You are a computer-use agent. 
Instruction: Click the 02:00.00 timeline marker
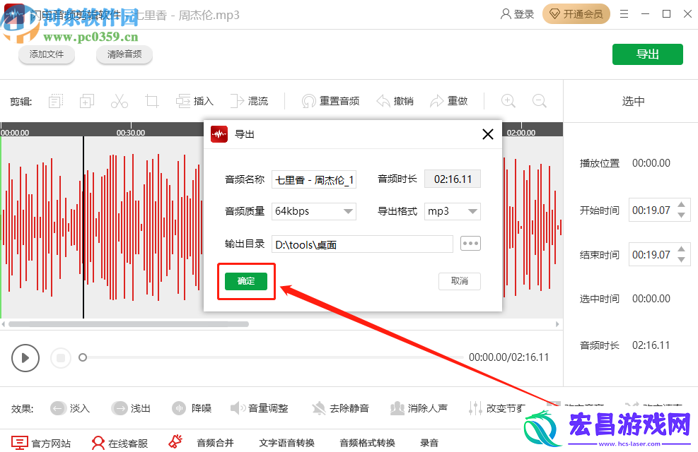521,133
